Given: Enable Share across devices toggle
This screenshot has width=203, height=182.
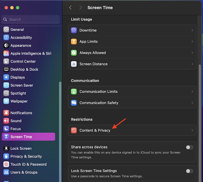Looking at the screenshot, I should tap(189, 147).
